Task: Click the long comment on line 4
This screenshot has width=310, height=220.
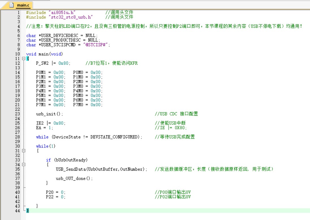Action: pyautogui.click(x=164, y=26)
